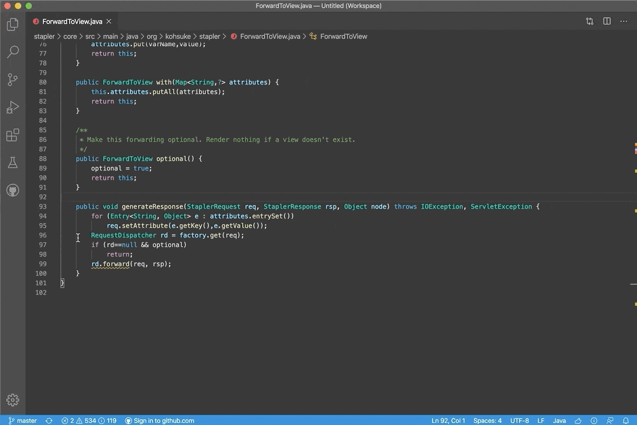
Task: Open the Run and Debug view
Action: 13,107
